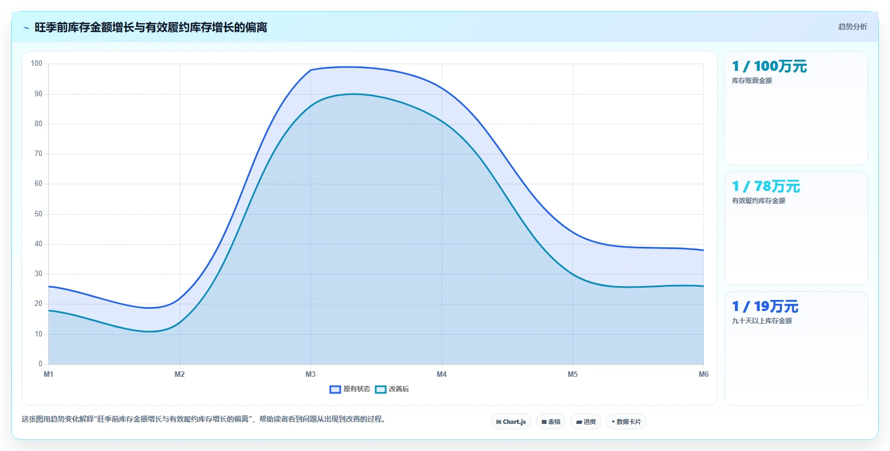
Task: Click the chart title 旺季前库存金额增长与有效履约库存增长的偏离
Action: pyautogui.click(x=151, y=27)
